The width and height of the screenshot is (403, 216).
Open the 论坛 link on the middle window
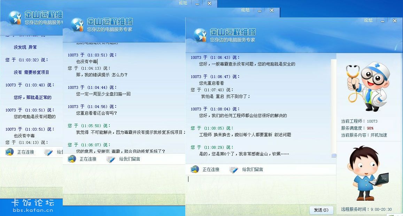245,11
